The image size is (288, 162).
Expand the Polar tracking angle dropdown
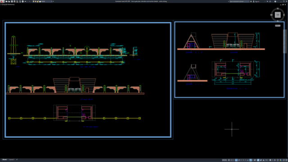coord(241,160)
